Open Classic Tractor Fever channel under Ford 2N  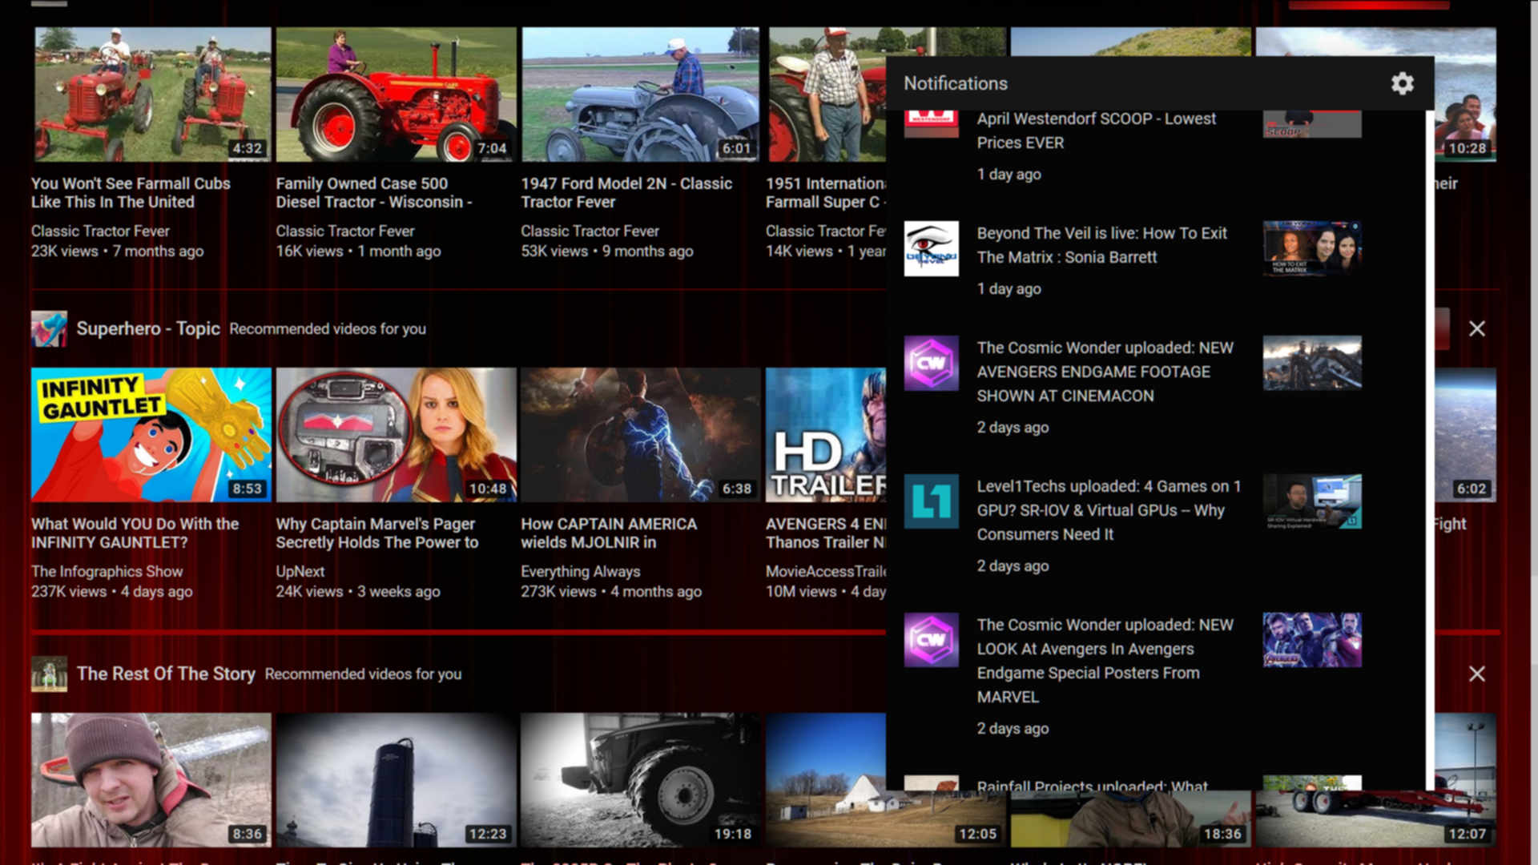click(590, 231)
